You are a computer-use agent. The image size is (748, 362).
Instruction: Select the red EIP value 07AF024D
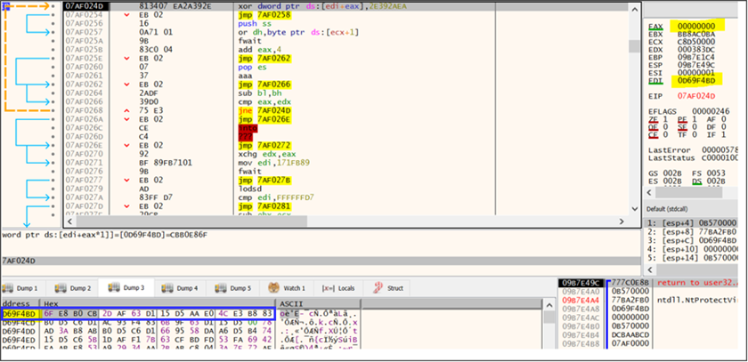[x=697, y=94]
